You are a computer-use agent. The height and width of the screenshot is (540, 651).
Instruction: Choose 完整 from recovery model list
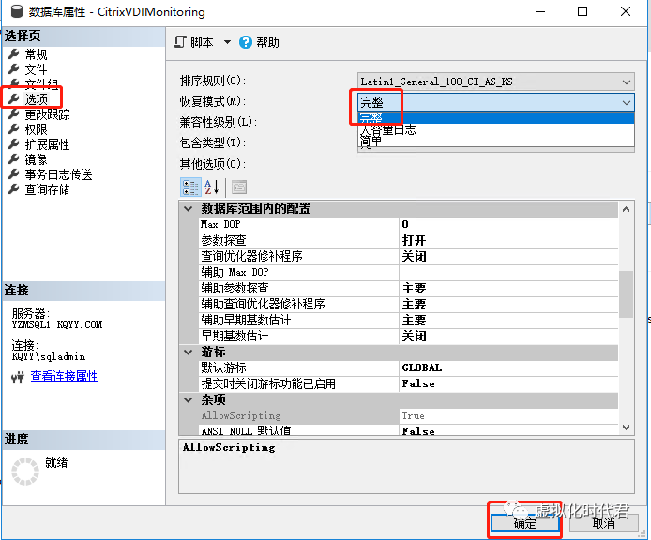tap(495, 117)
